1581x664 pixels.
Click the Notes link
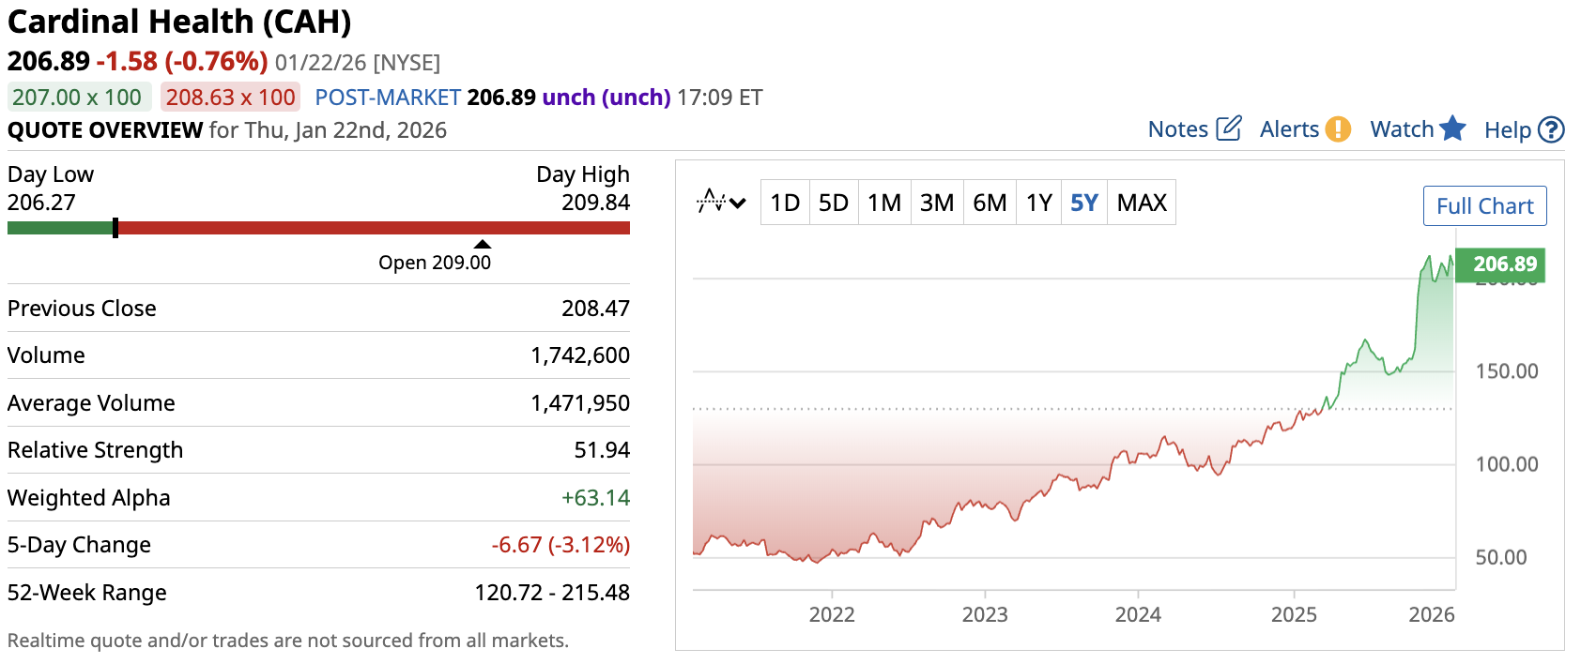tap(1177, 129)
